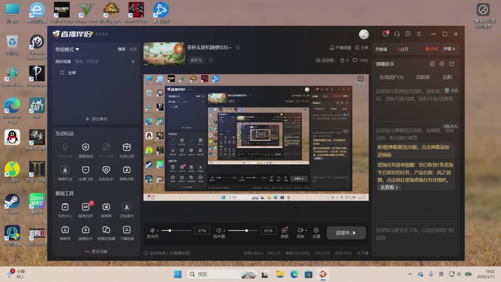
Task: Open 礼物心愿 gift wish tool
Action: pyautogui.click(x=127, y=150)
